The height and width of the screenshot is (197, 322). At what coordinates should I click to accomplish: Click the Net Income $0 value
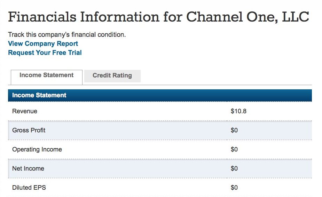coord(234,169)
